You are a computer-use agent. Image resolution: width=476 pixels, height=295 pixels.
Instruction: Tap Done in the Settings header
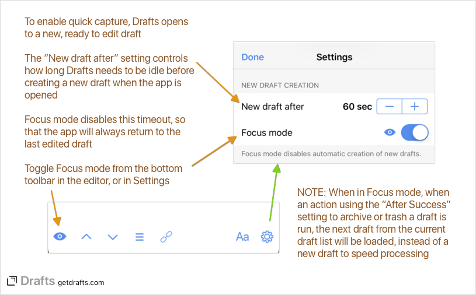coord(252,57)
